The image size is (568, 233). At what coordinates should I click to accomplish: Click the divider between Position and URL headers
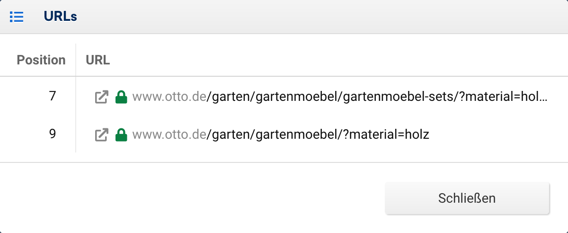tap(76, 60)
